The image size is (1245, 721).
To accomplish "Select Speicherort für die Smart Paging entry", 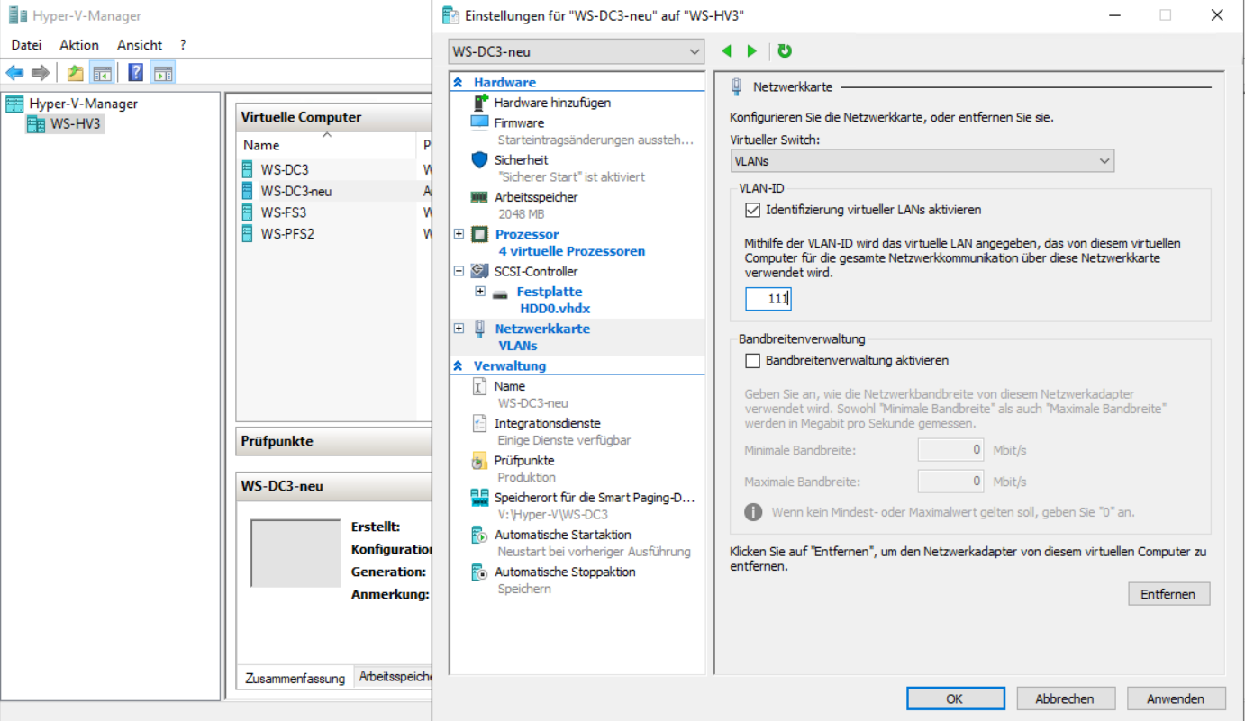I will 595,498.
